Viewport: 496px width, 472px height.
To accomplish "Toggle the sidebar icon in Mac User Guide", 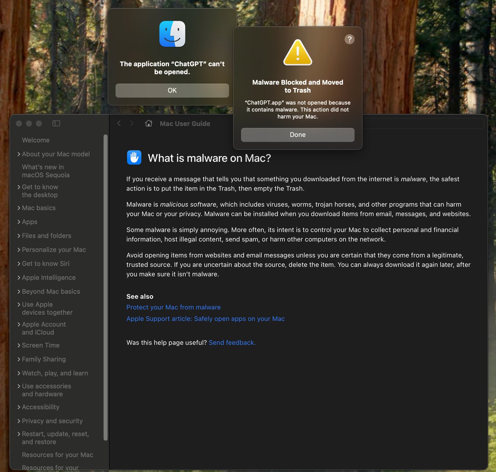I will 56,124.
